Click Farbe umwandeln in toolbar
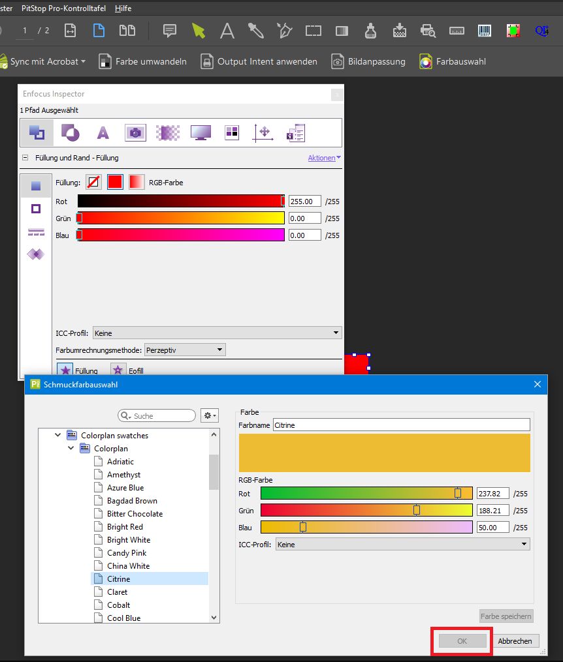 coord(143,62)
